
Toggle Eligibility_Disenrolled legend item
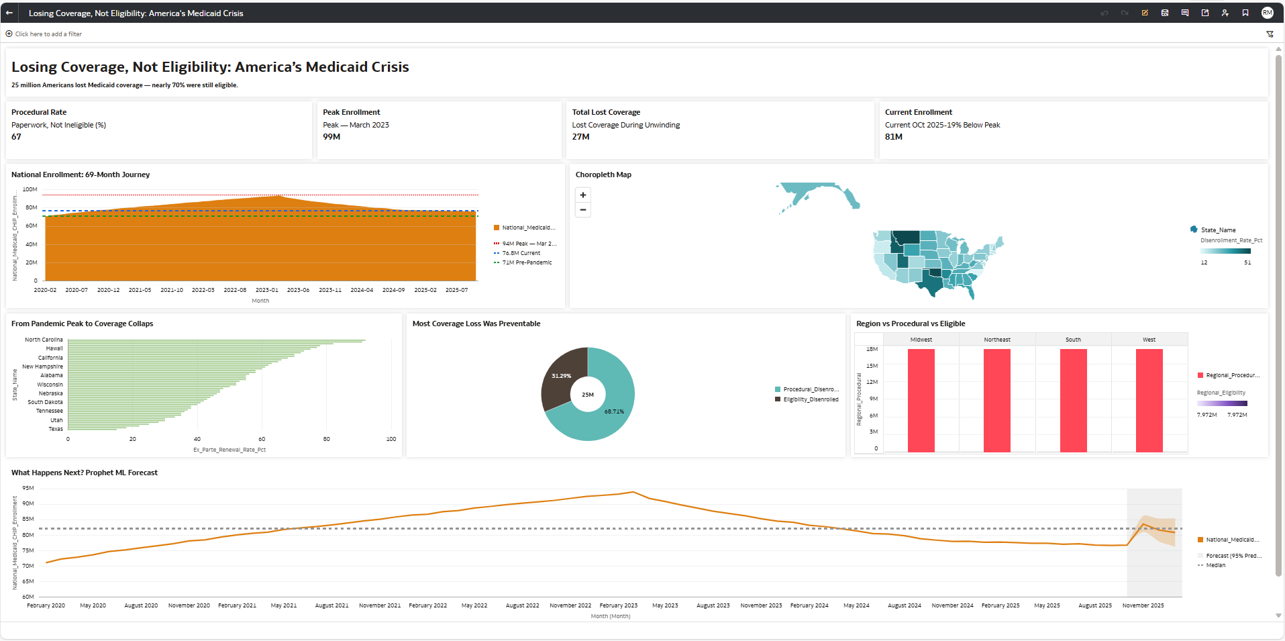pos(807,399)
